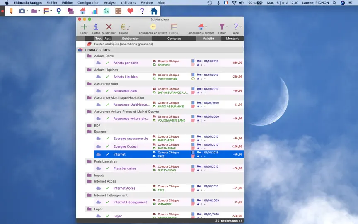Open the bar chart icon in top toolbar
The height and width of the screenshot is (224, 358).
tap(94, 11)
